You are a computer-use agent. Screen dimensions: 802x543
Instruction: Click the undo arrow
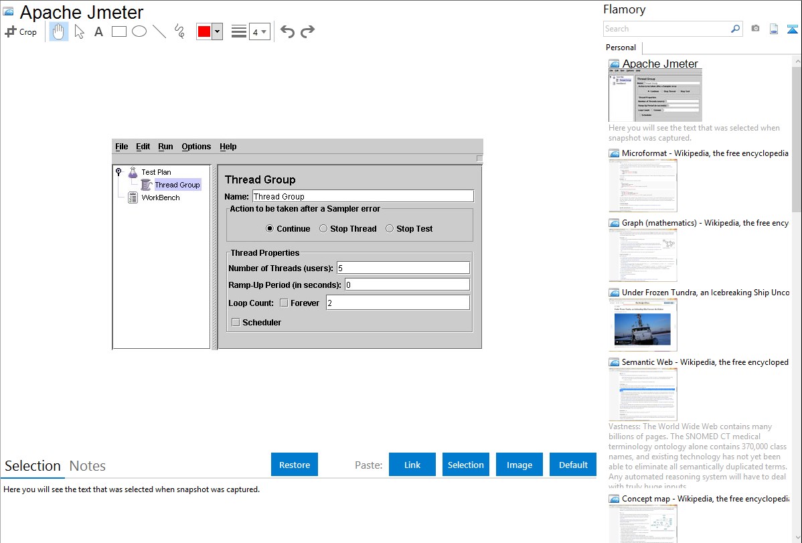[287, 31]
